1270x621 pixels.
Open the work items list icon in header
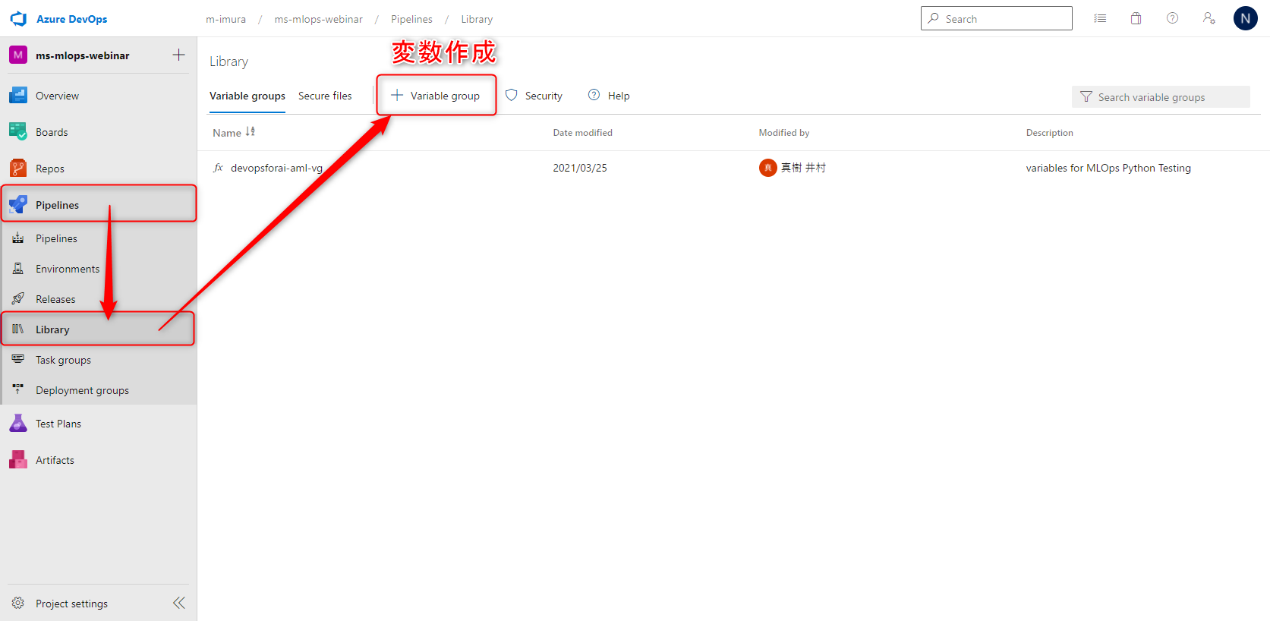pos(1100,18)
